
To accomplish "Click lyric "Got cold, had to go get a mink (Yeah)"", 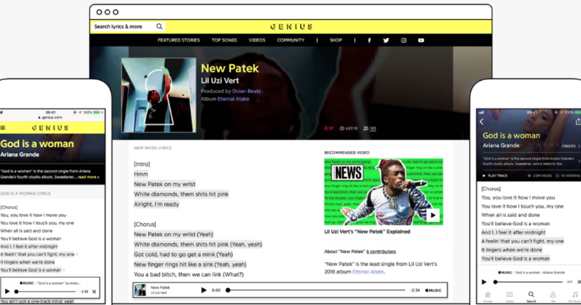I will 183,255.
